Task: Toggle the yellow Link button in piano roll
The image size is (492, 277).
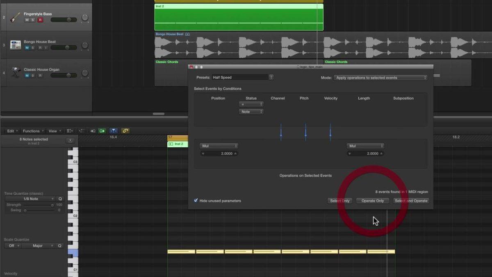Action: (x=125, y=131)
